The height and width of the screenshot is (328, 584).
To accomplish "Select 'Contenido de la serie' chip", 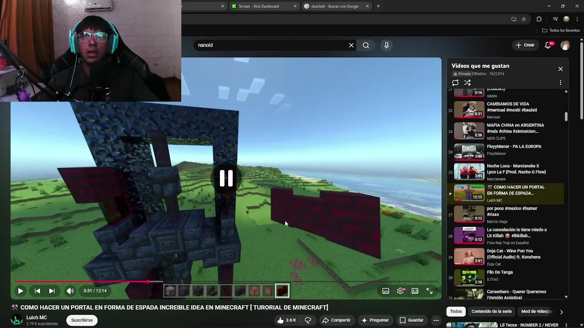I will [491, 312].
